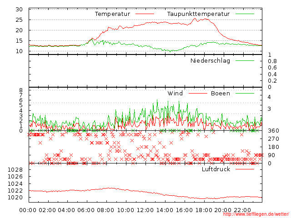Click the 00:00 time axis label

pyautogui.click(x=28, y=210)
